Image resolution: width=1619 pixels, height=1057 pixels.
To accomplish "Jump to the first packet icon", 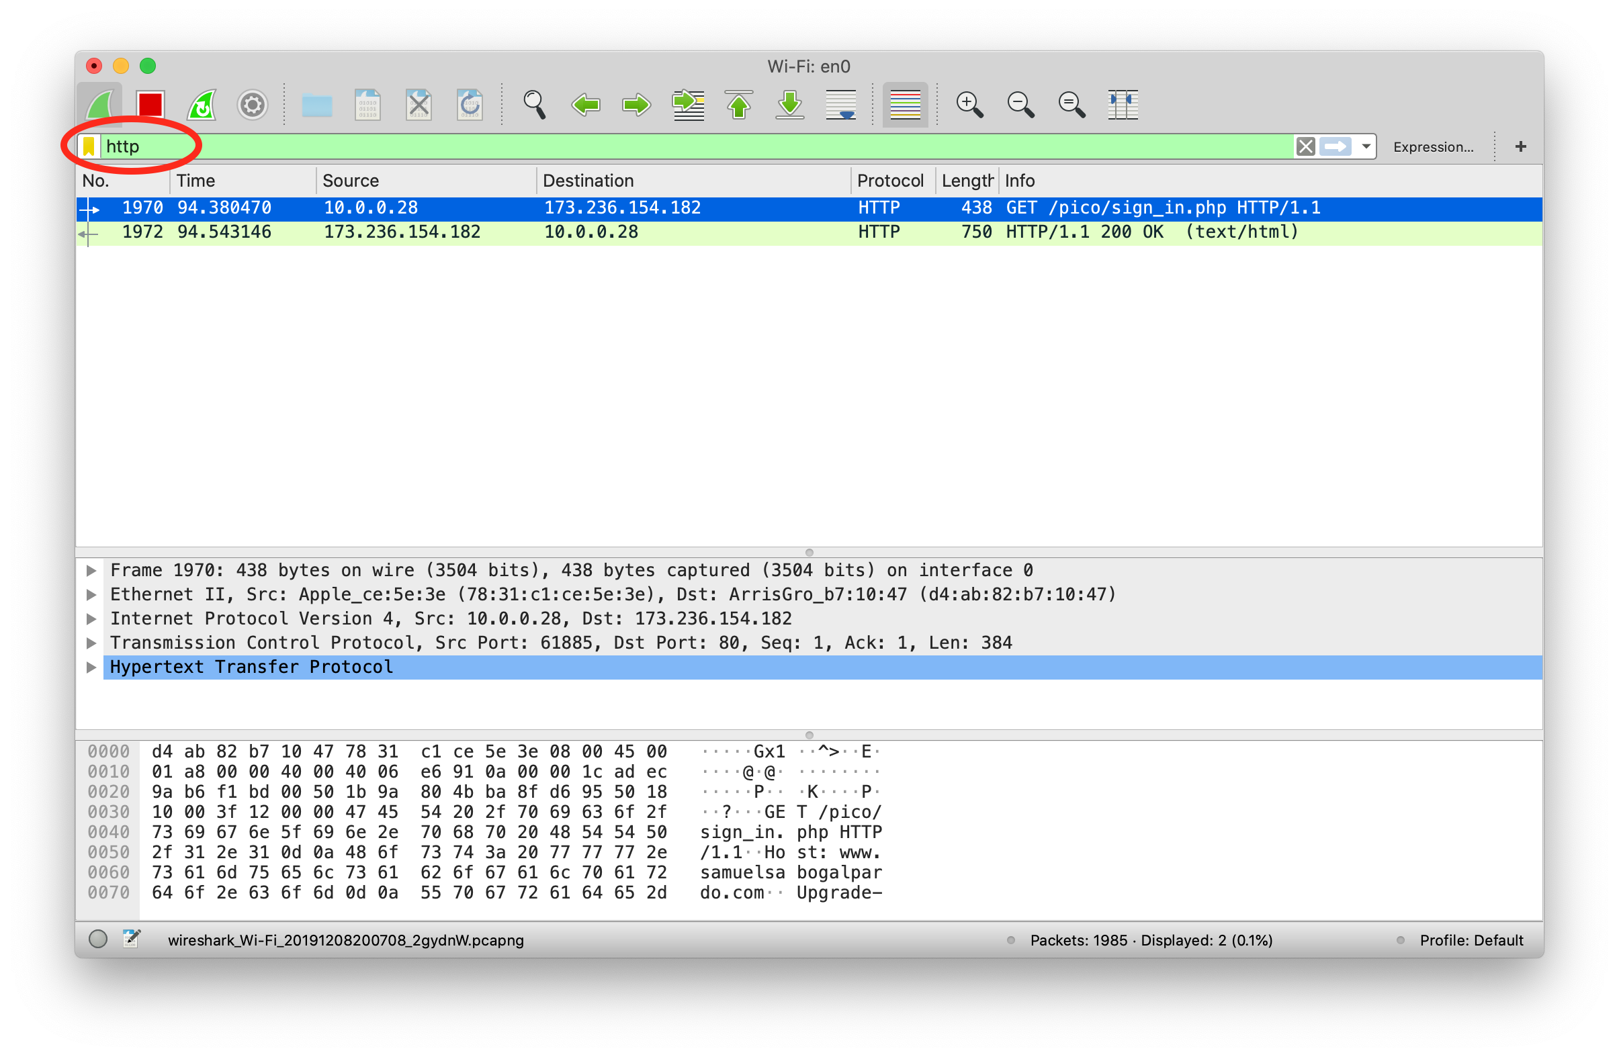I will (739, 105).
